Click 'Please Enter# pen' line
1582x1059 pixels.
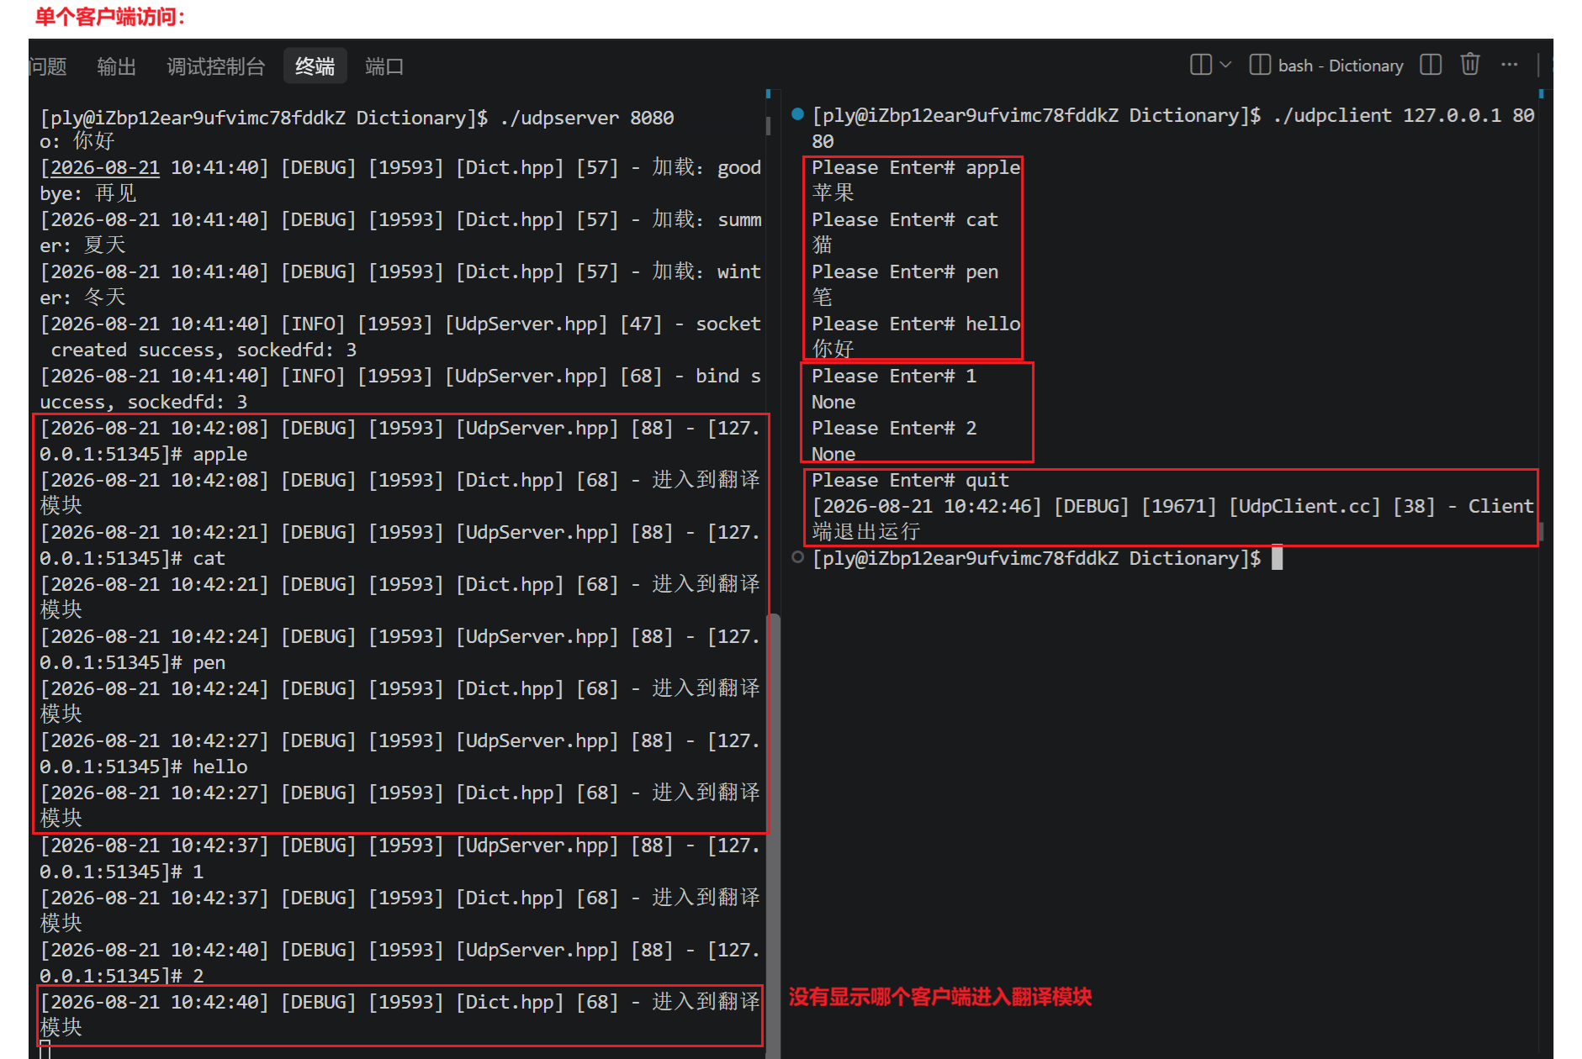(905, 271)
